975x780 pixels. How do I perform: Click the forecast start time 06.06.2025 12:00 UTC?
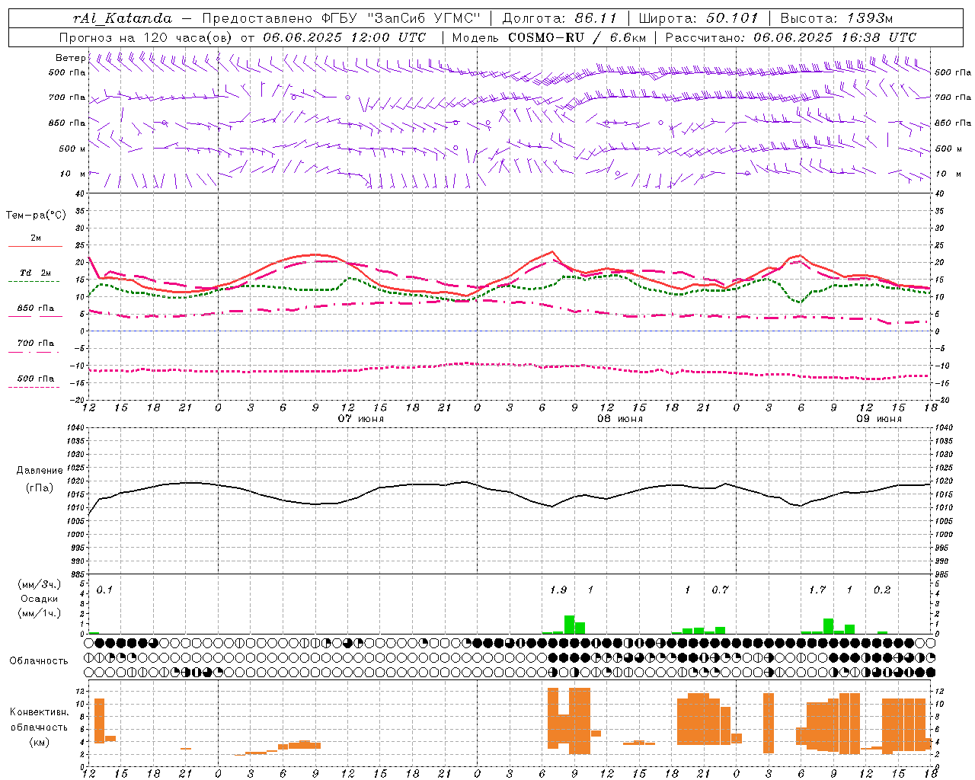[344, 37]
